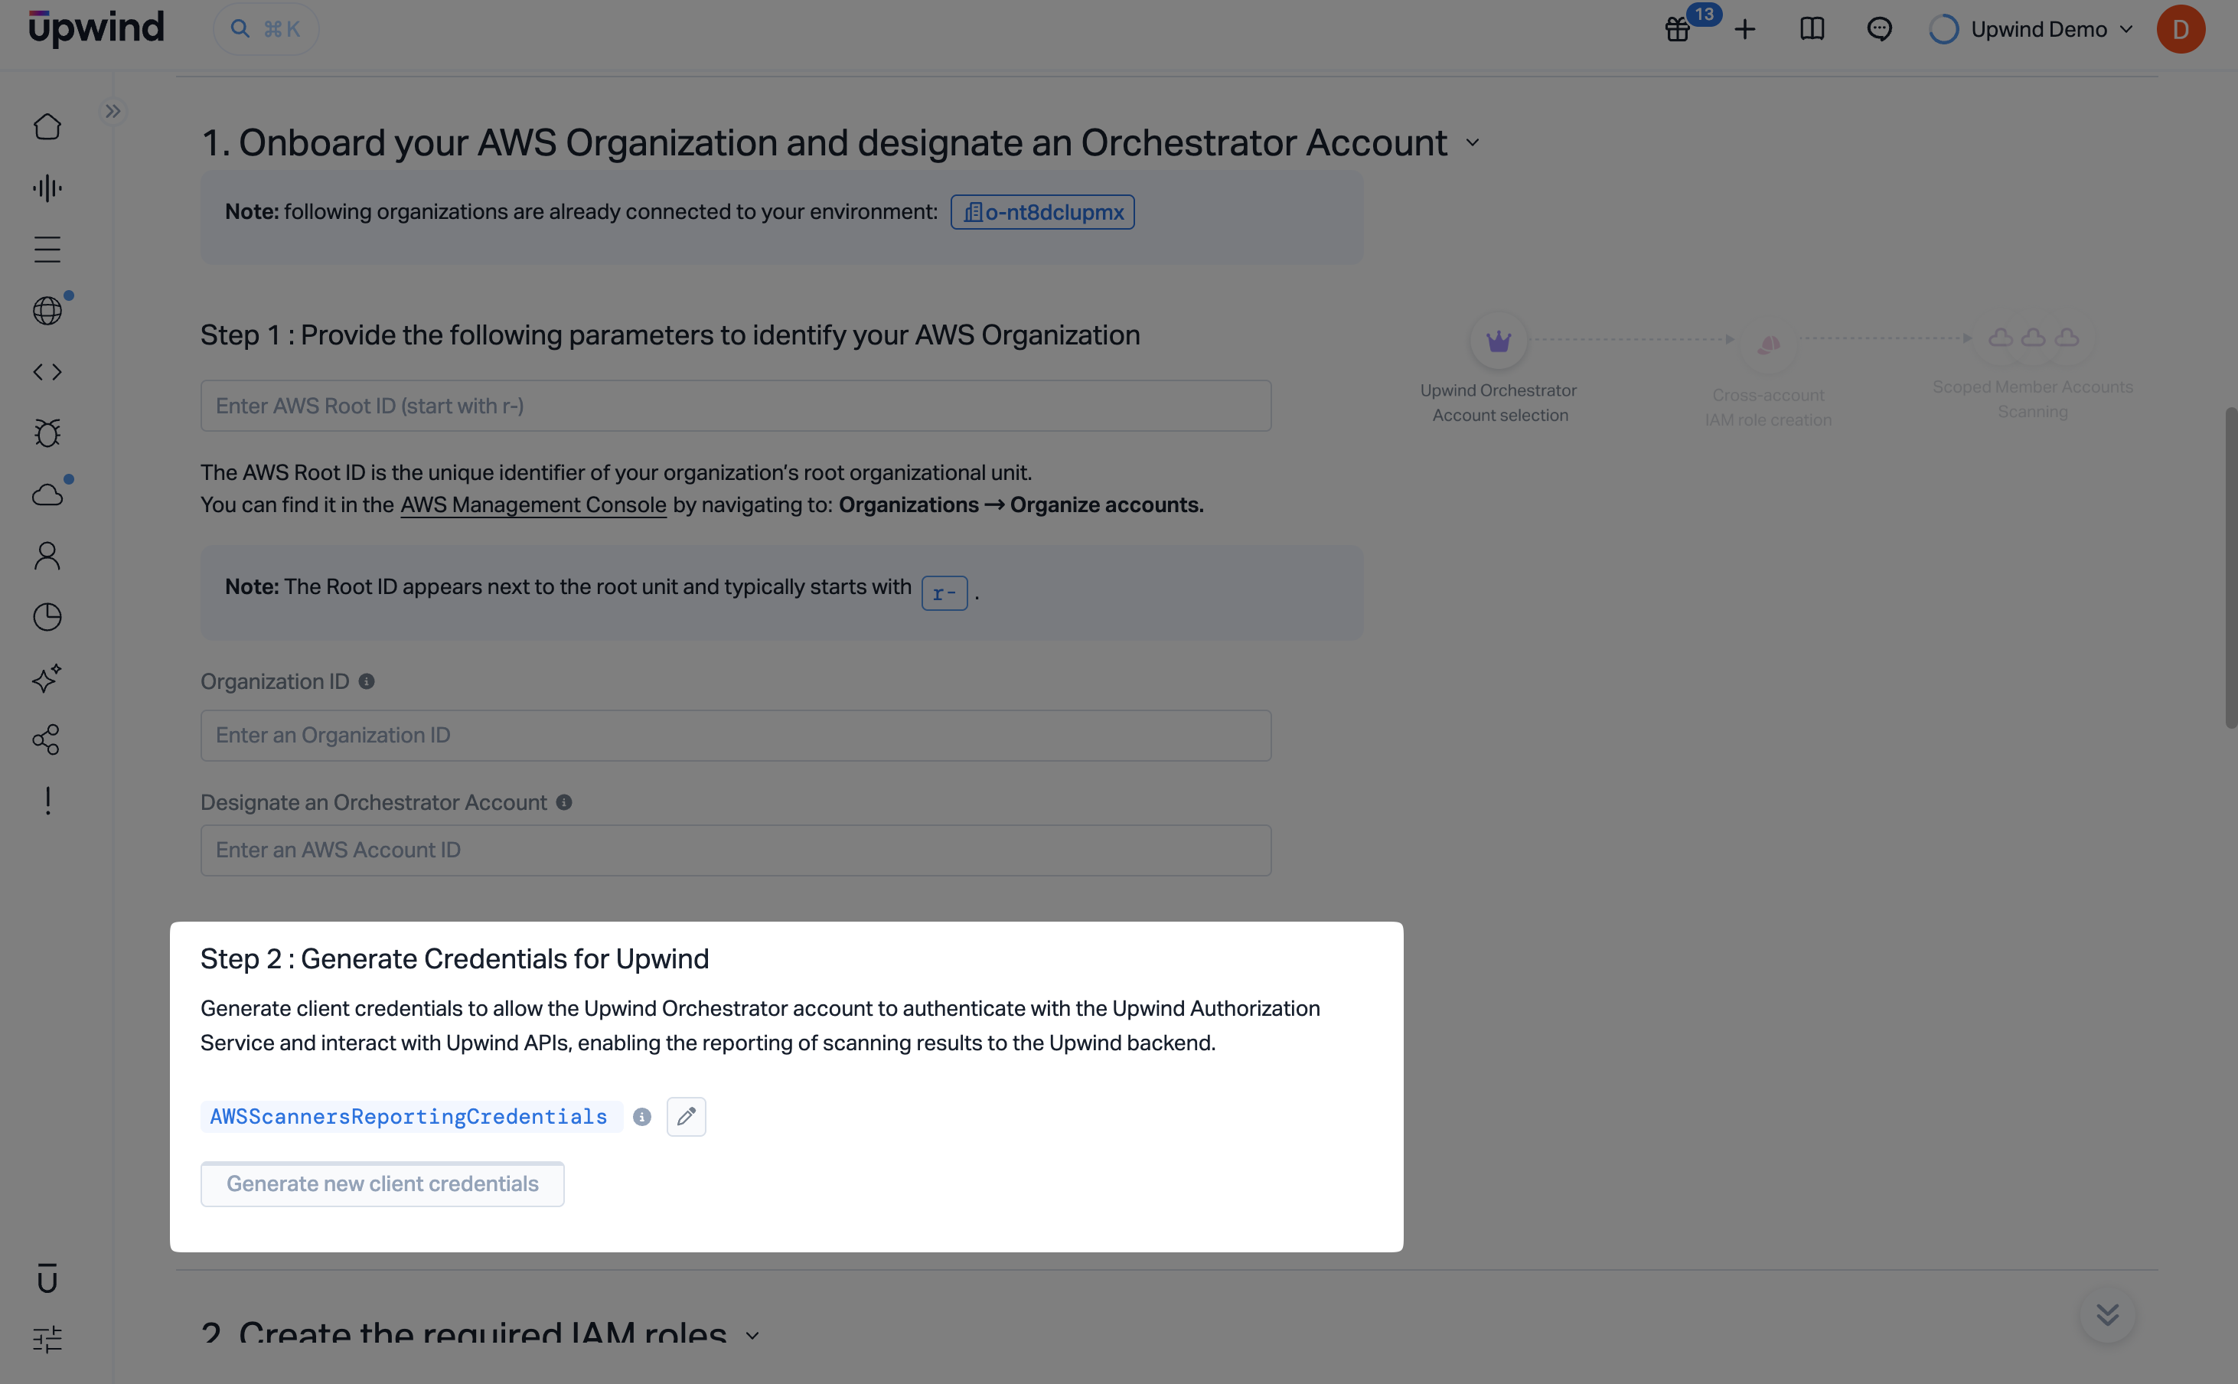The image size is (2238, 1384).
Task: Open the code brackets sidebar icon
Action: (47, 371)
